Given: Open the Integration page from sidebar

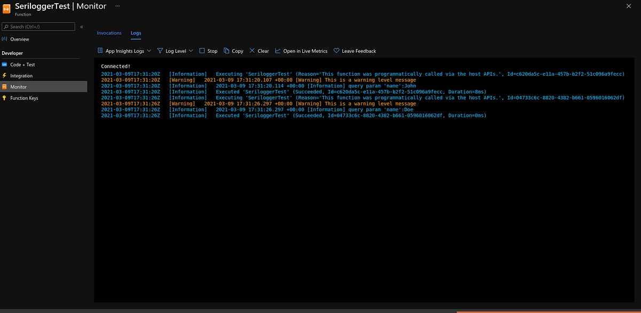Looking at the screenshot, I should [22, 75].
